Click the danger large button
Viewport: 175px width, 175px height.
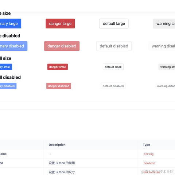pos(60,23)
